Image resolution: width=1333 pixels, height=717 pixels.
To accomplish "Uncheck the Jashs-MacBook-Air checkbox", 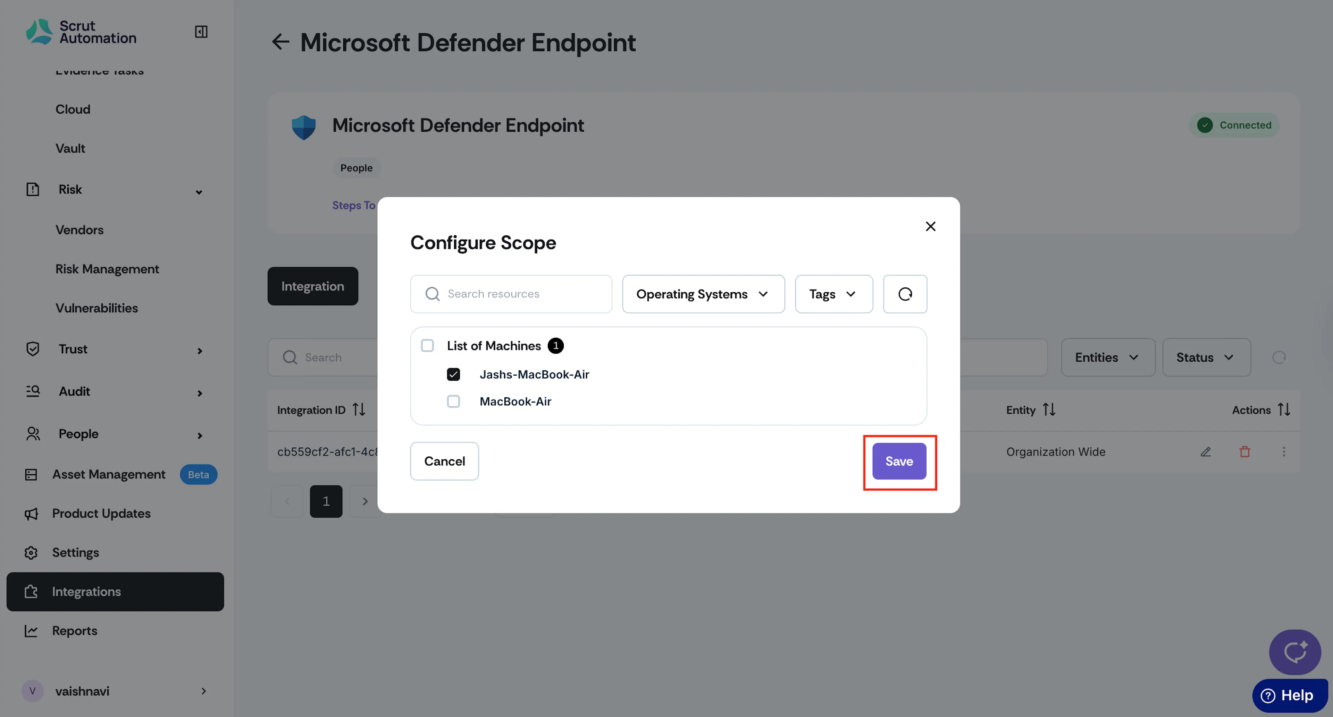I will coord(453,374).
